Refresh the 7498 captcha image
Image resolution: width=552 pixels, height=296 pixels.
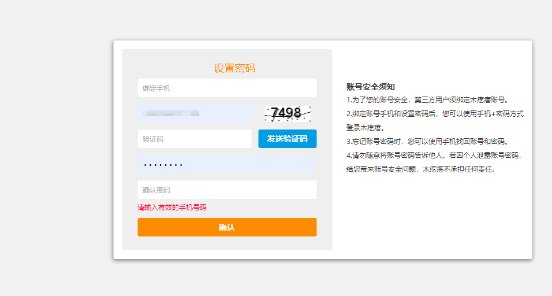[288, 113]
